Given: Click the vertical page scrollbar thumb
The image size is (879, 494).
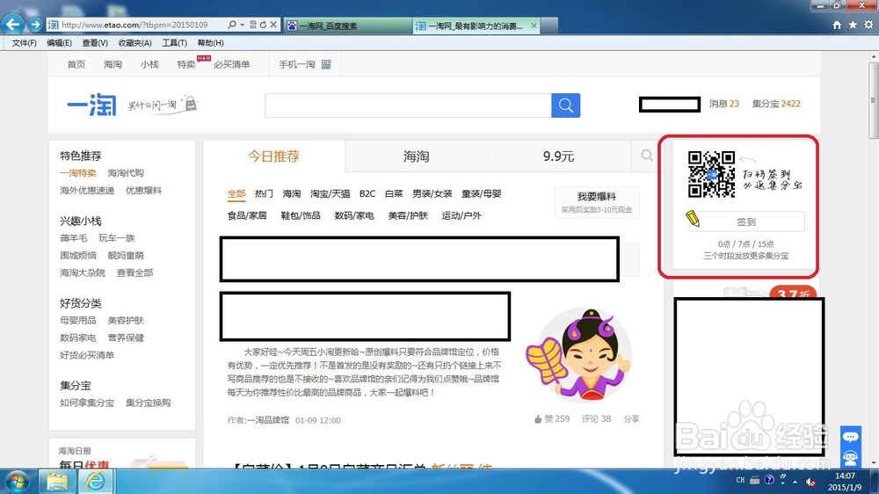Looking at the screenshot, I should [x=873, y=100].
